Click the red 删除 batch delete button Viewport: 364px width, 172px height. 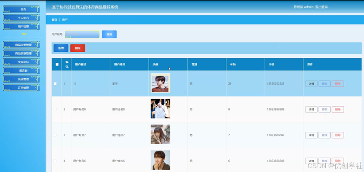[78, 48]
